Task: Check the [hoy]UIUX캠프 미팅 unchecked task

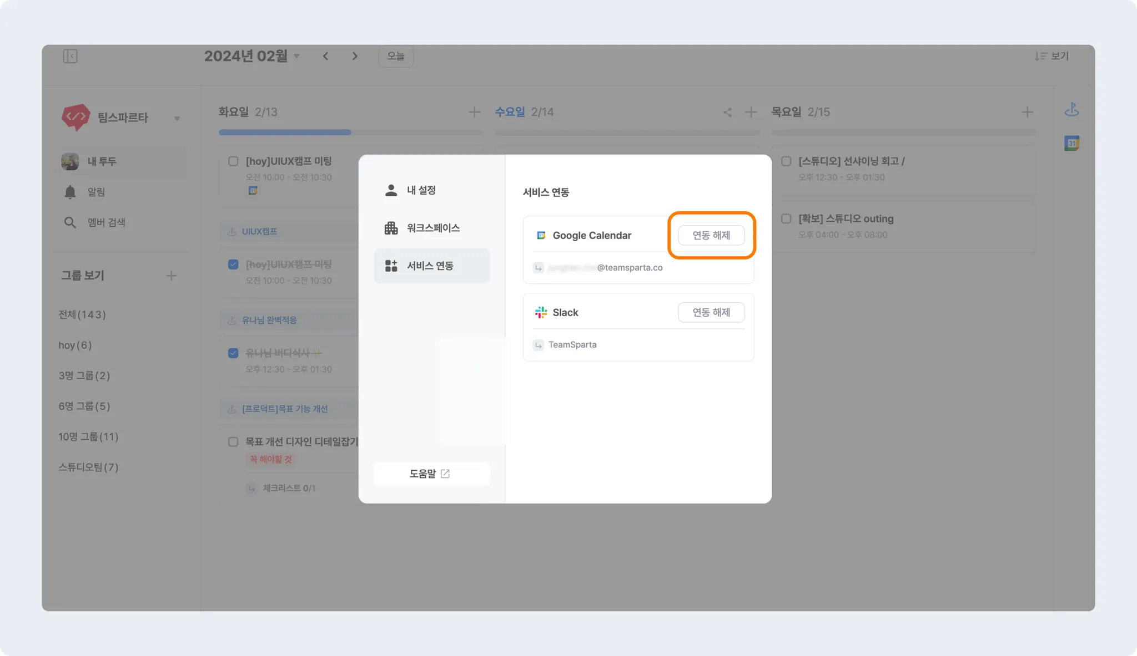Action: pyautogui.click(x=233, y=161)
